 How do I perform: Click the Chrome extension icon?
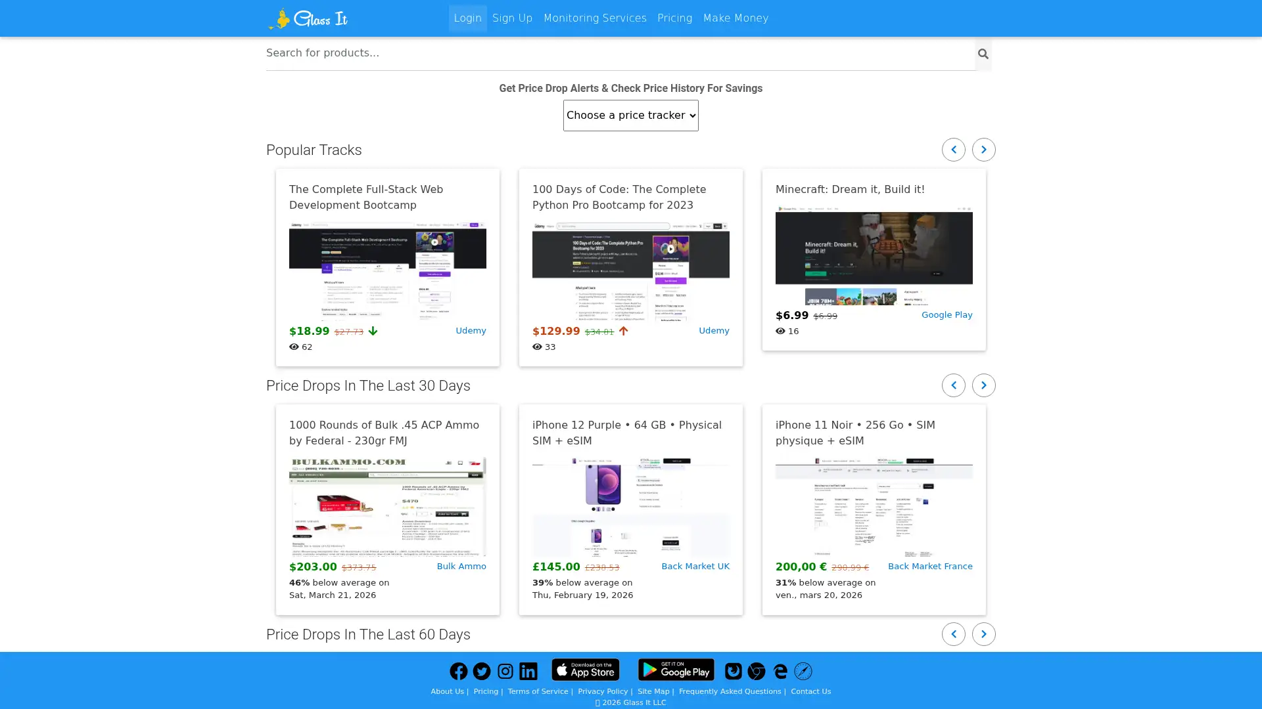pos(757,671)
